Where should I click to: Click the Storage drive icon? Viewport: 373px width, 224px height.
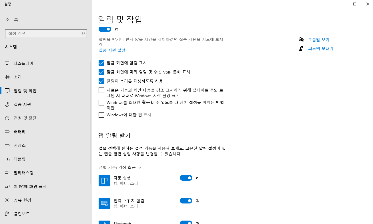tap(7, 145)
